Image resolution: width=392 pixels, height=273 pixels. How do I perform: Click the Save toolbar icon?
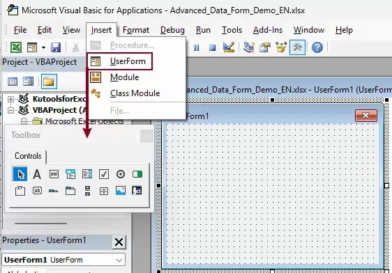point(56,47)
